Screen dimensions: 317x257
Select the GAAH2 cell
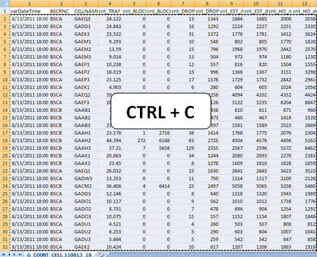pyautogui.click(x=85, y=141)
